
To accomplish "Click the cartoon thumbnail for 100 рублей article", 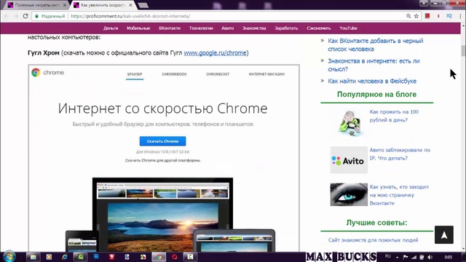I will click(349, 123).
